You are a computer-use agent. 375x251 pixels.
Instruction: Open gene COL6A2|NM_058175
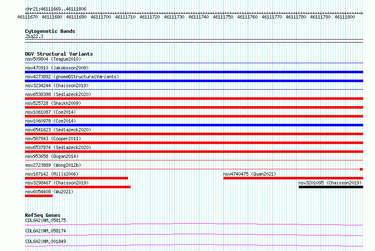pyautogui.click(x=46, y=220)
